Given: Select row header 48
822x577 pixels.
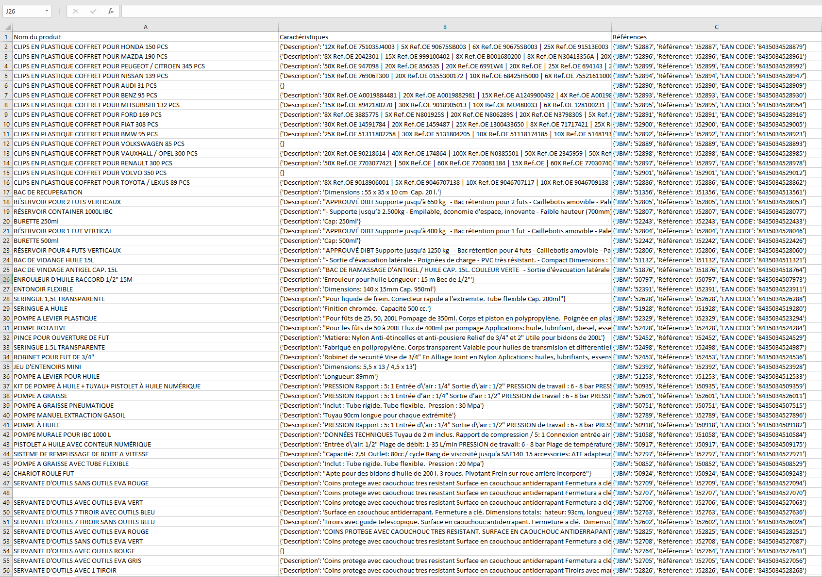Looking at the screenshot, I should tap(6, 493).
